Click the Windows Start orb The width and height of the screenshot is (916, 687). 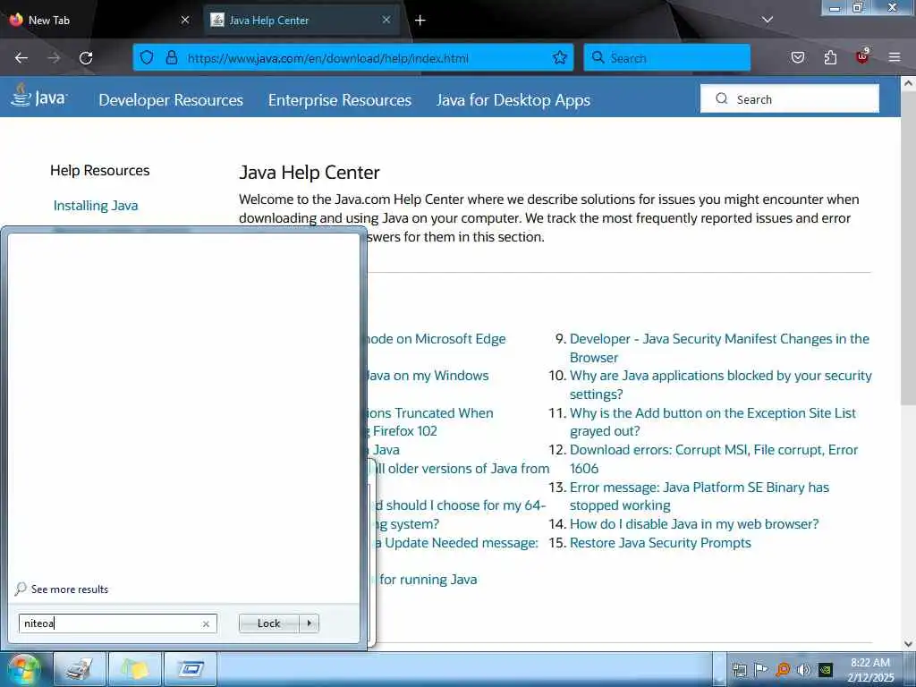coord(22,669)
